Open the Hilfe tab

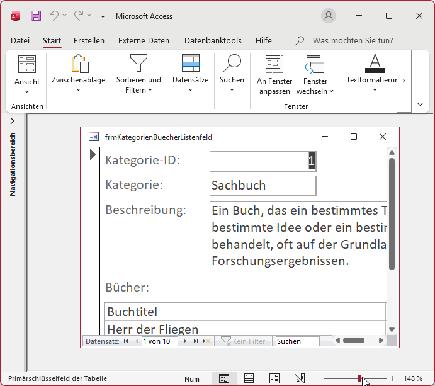point(264,40)
